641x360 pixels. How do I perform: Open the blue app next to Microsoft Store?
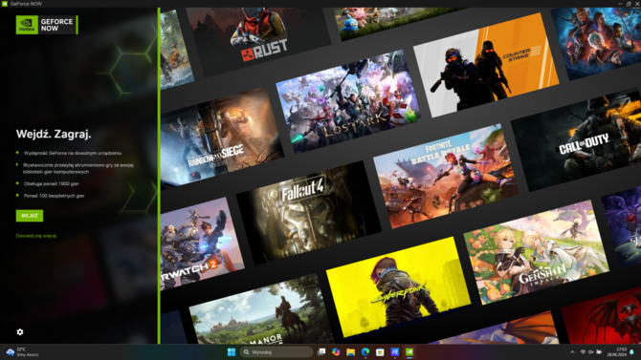pos(394,351)
